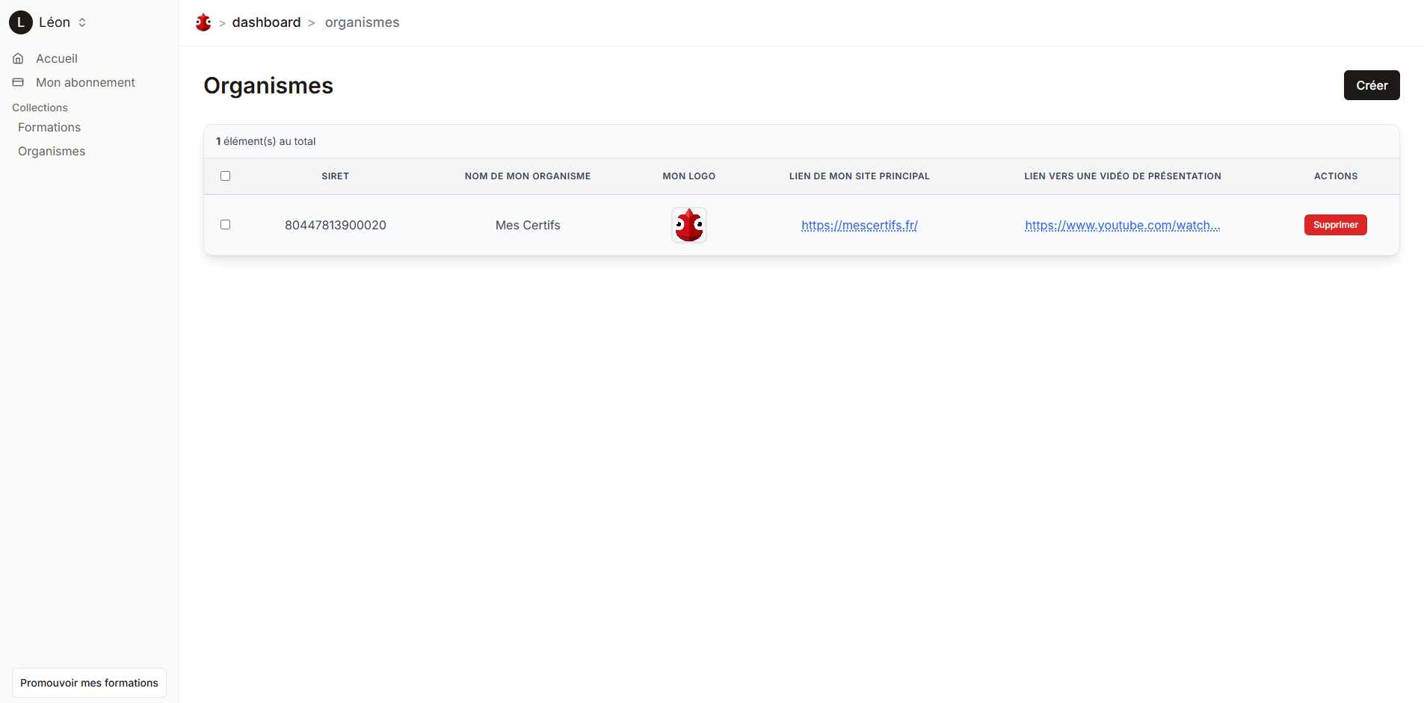Check the Mes Certifs row checkbox
The image size is (1424, 703).
(x=225, y=225)
